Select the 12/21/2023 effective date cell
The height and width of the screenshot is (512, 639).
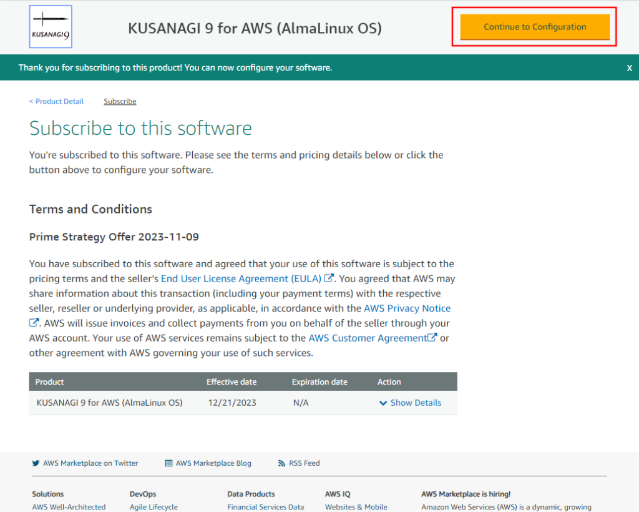(x=232, y=403)
